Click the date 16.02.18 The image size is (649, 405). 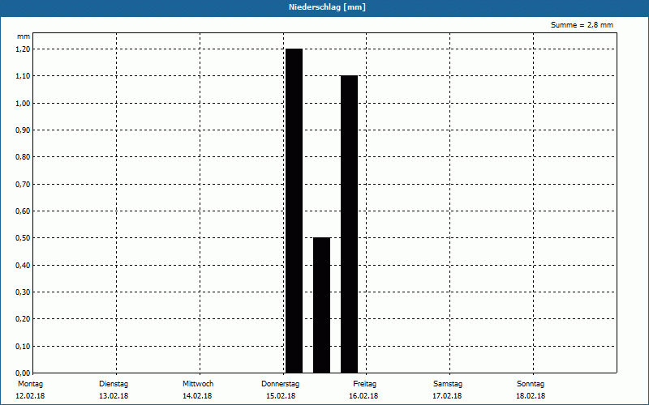[363, 396]
